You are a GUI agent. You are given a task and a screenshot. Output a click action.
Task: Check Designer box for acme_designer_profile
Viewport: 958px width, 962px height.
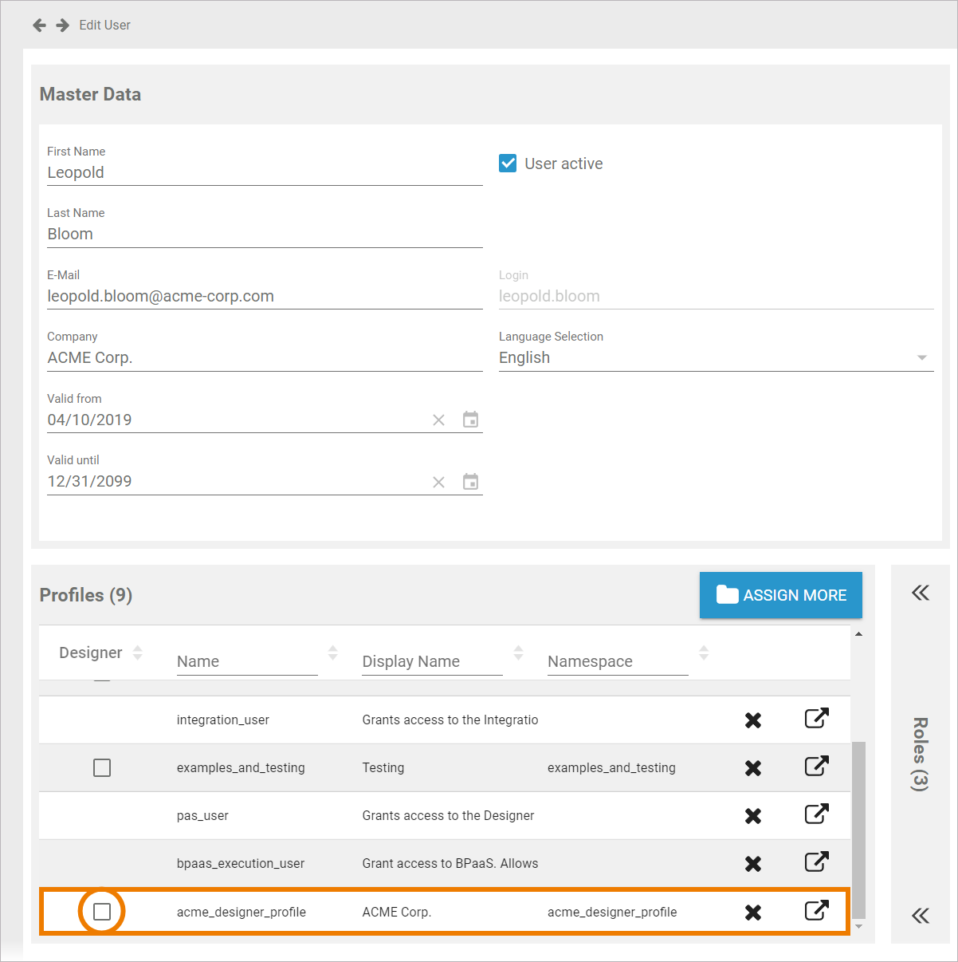102,912
